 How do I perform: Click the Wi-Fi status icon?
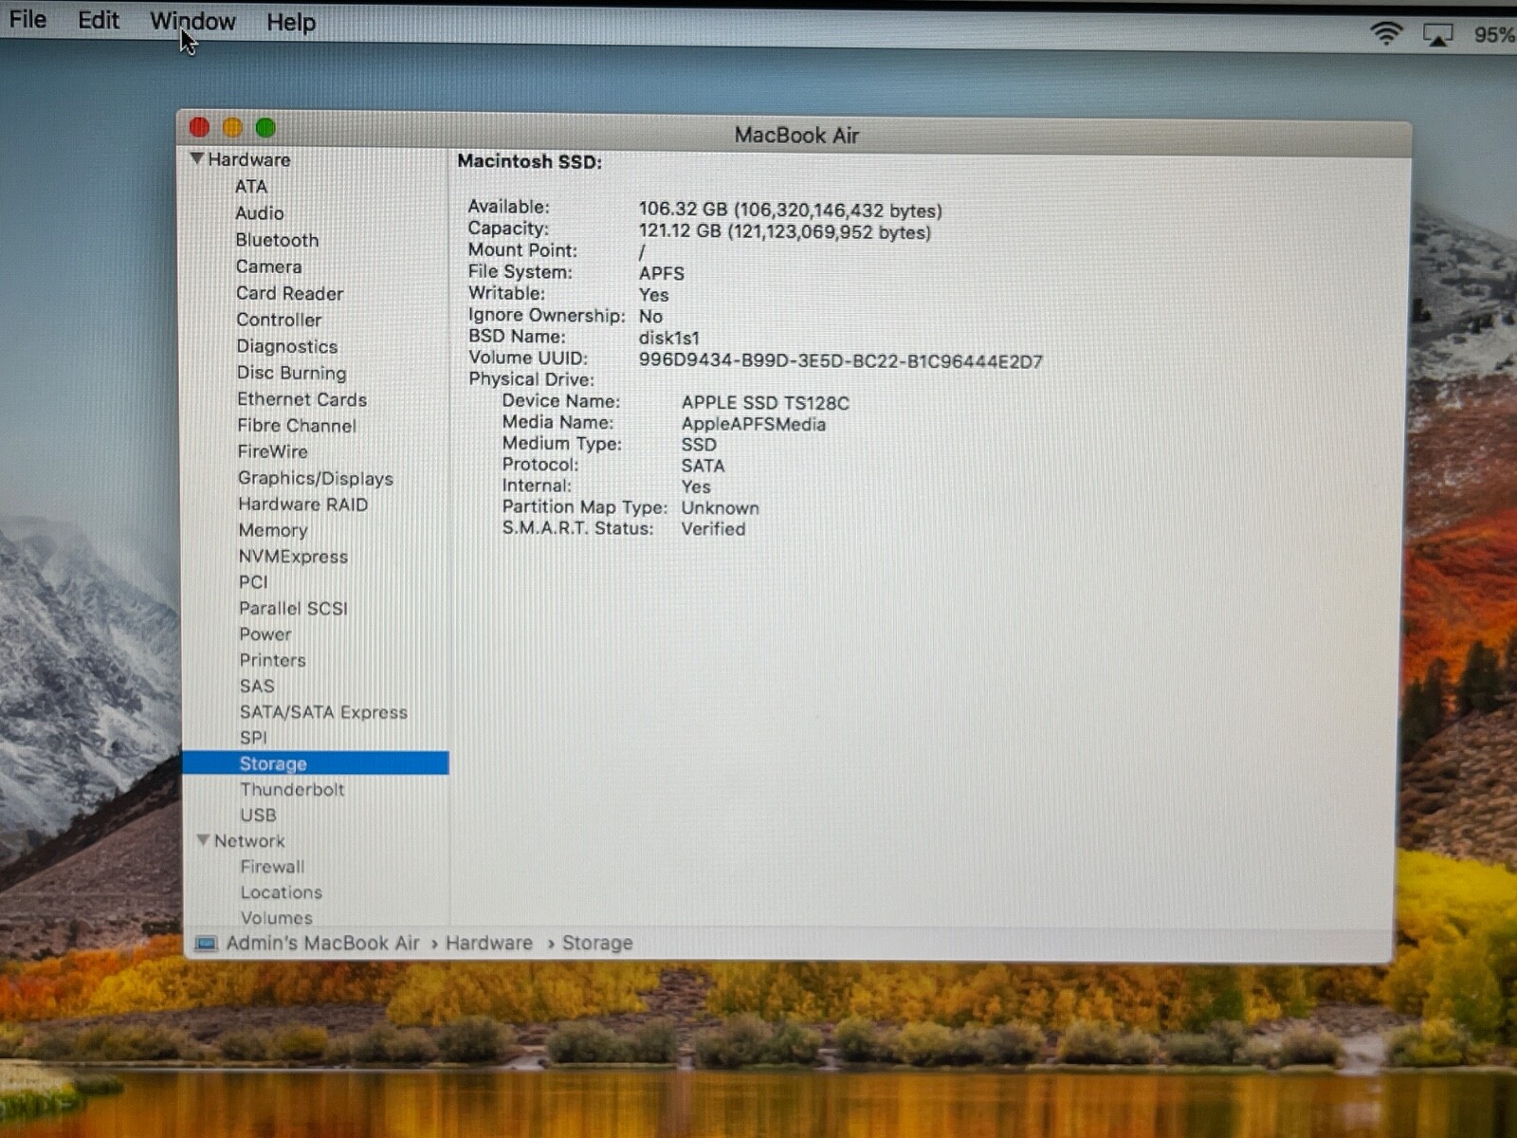[1385, 34]
